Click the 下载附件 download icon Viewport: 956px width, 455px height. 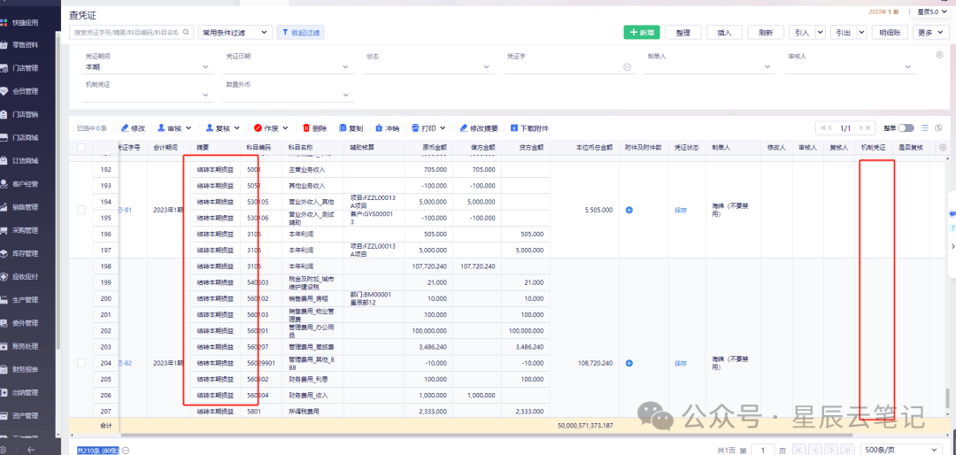(x=513, y=128)
